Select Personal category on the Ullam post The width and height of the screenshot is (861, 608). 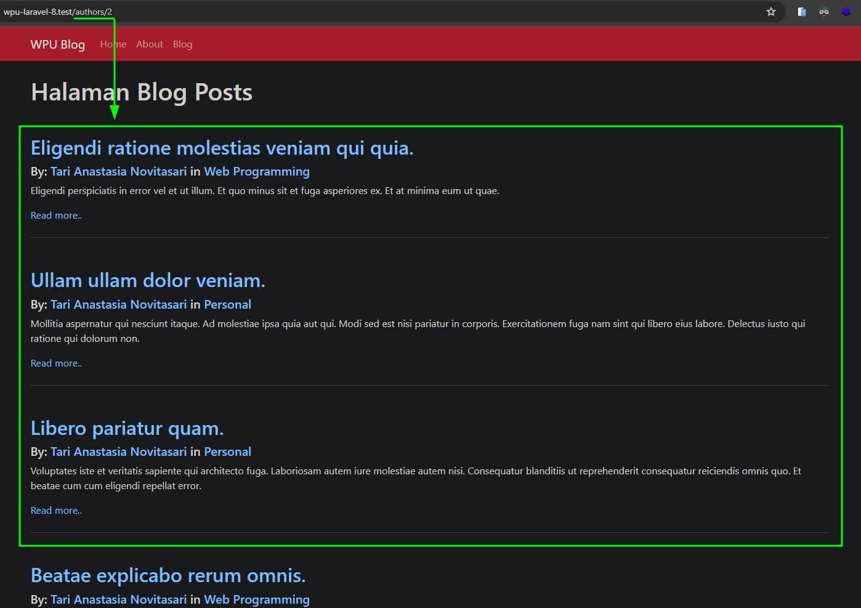(x=227, y=305)
